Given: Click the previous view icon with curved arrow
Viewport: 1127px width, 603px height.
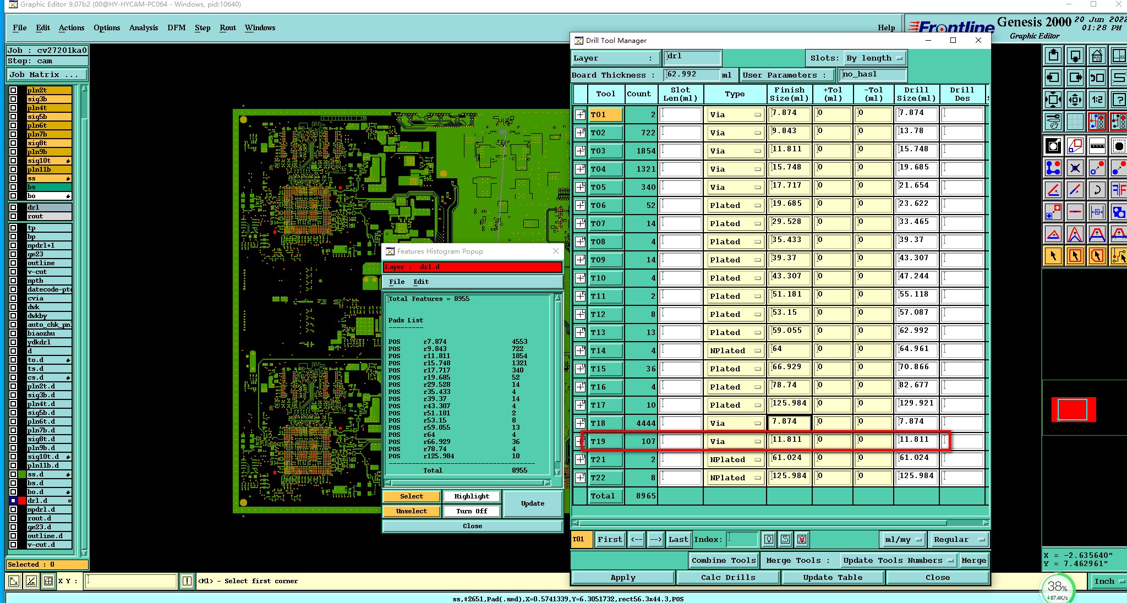Looking at the screenshot, I should 1097,78.
